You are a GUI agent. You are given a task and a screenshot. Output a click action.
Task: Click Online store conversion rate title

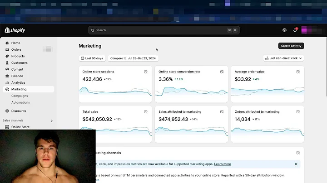click(179, 72)
